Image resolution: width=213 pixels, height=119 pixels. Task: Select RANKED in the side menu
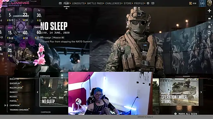(x=14, y=92)
